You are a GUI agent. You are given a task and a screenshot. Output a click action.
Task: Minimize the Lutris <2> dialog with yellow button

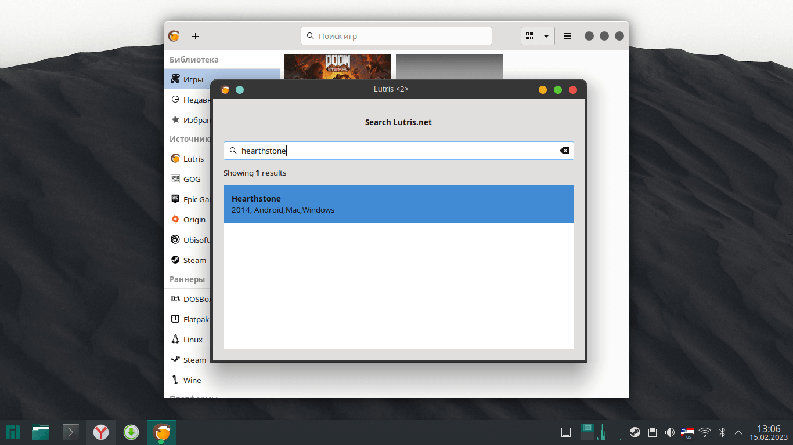pos(543,90)
